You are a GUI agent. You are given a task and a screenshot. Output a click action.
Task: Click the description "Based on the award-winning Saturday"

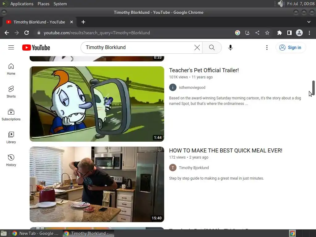click(235, 101)
